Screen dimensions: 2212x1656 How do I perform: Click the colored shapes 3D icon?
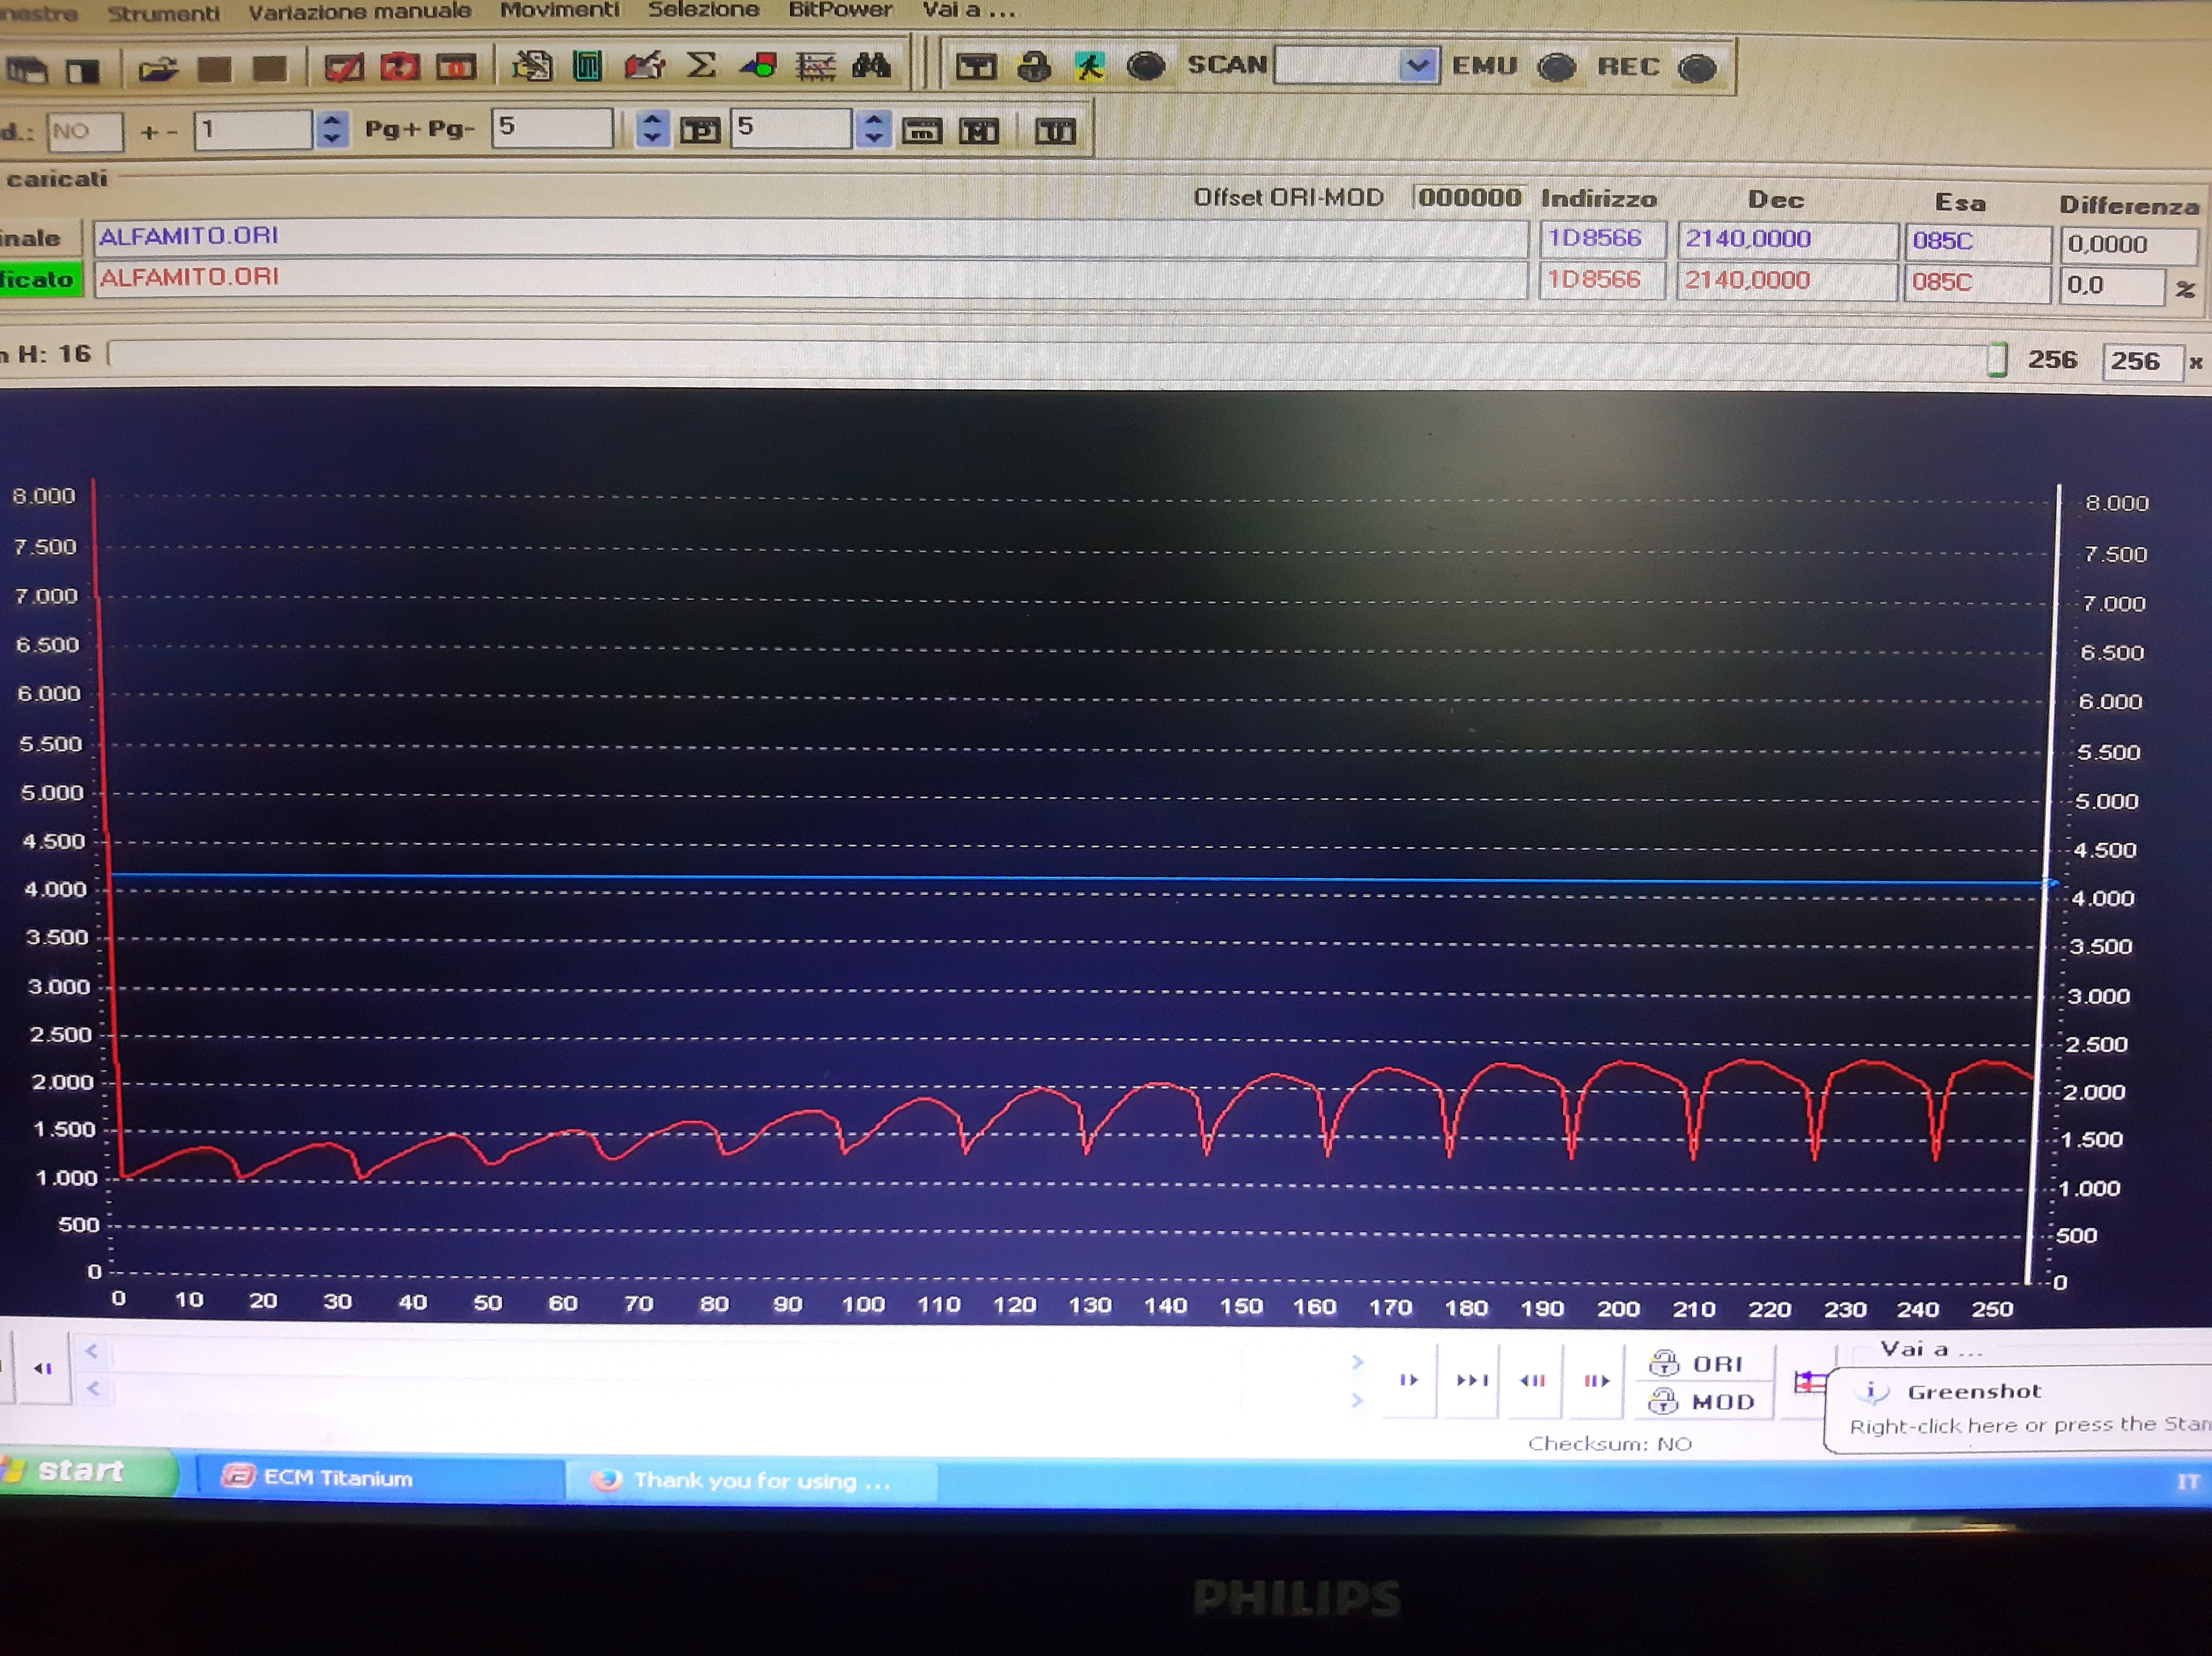tap(758, 67)
